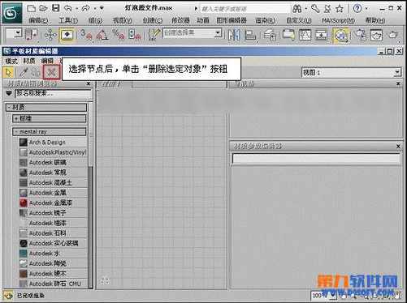Click the Delete Selected X button
407x303 pixels.
pos(51,72)
